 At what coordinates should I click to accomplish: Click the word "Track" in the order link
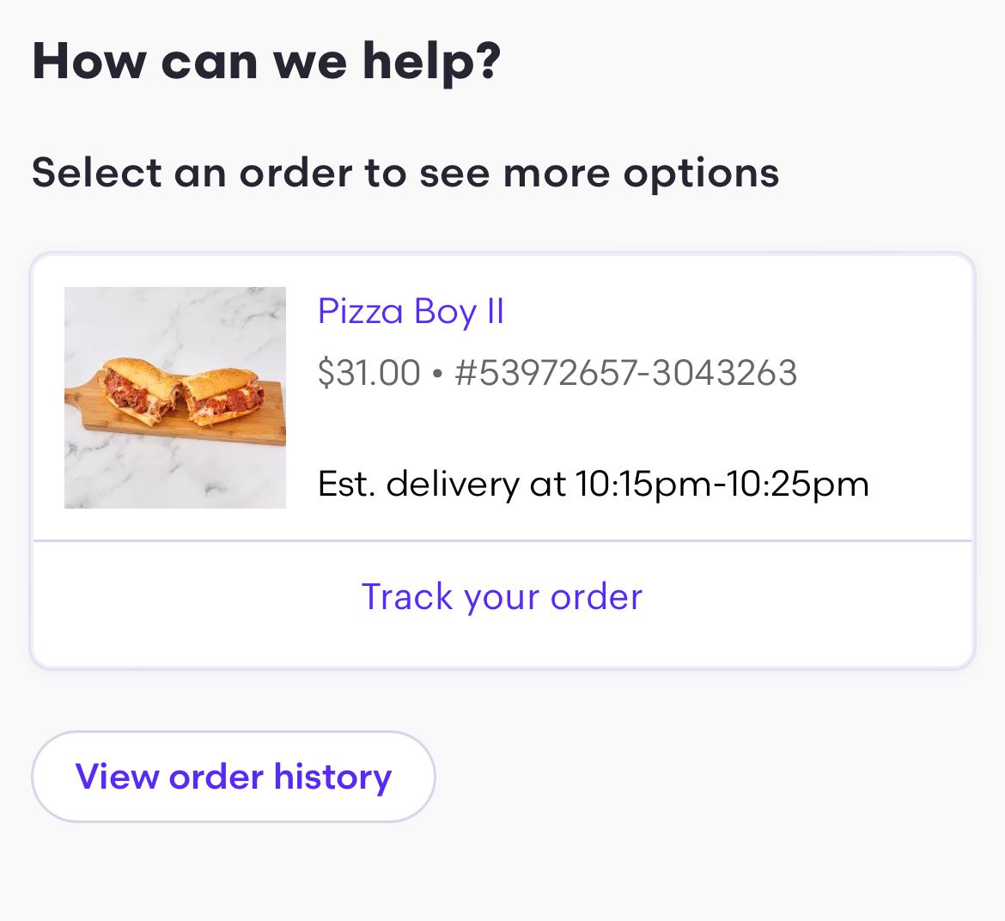coord(406,597)
